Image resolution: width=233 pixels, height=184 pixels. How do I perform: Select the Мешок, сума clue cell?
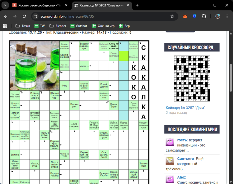(35, 165)
